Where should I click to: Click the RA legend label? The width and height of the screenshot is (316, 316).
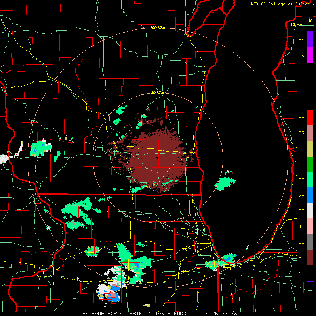(301, 180)
